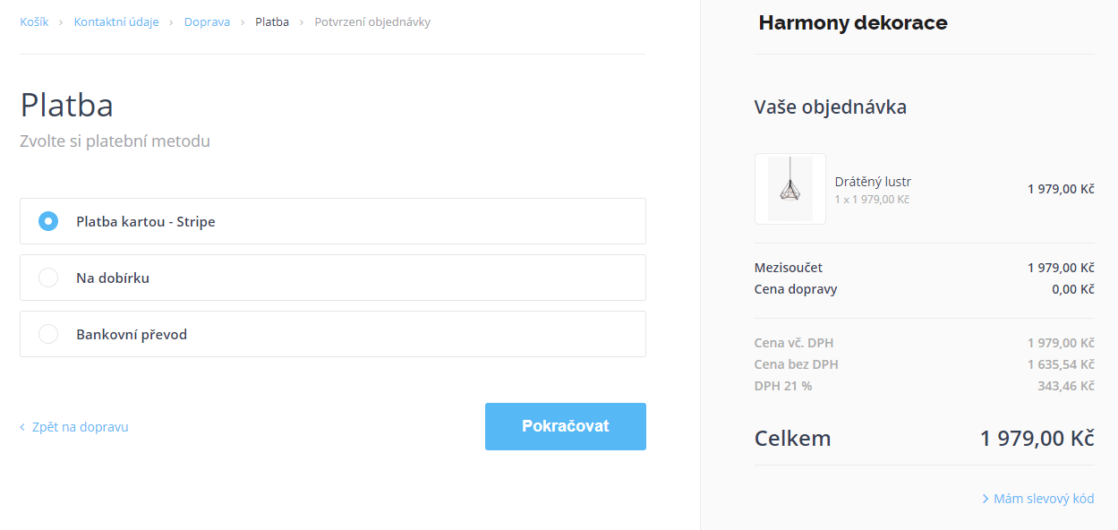Image resolution: width=1118 pixels, height=530 pixels.
Task: Navigate to Kontaktní údaje breadcrumb
Action: (x=116, y=21)
